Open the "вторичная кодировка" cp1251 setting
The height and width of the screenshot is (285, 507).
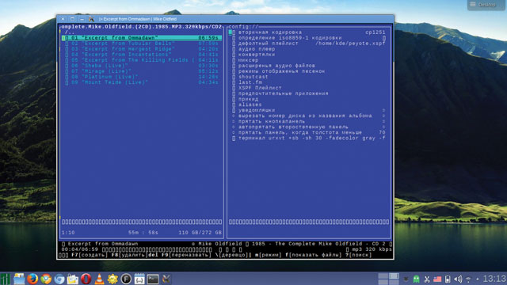308,32
